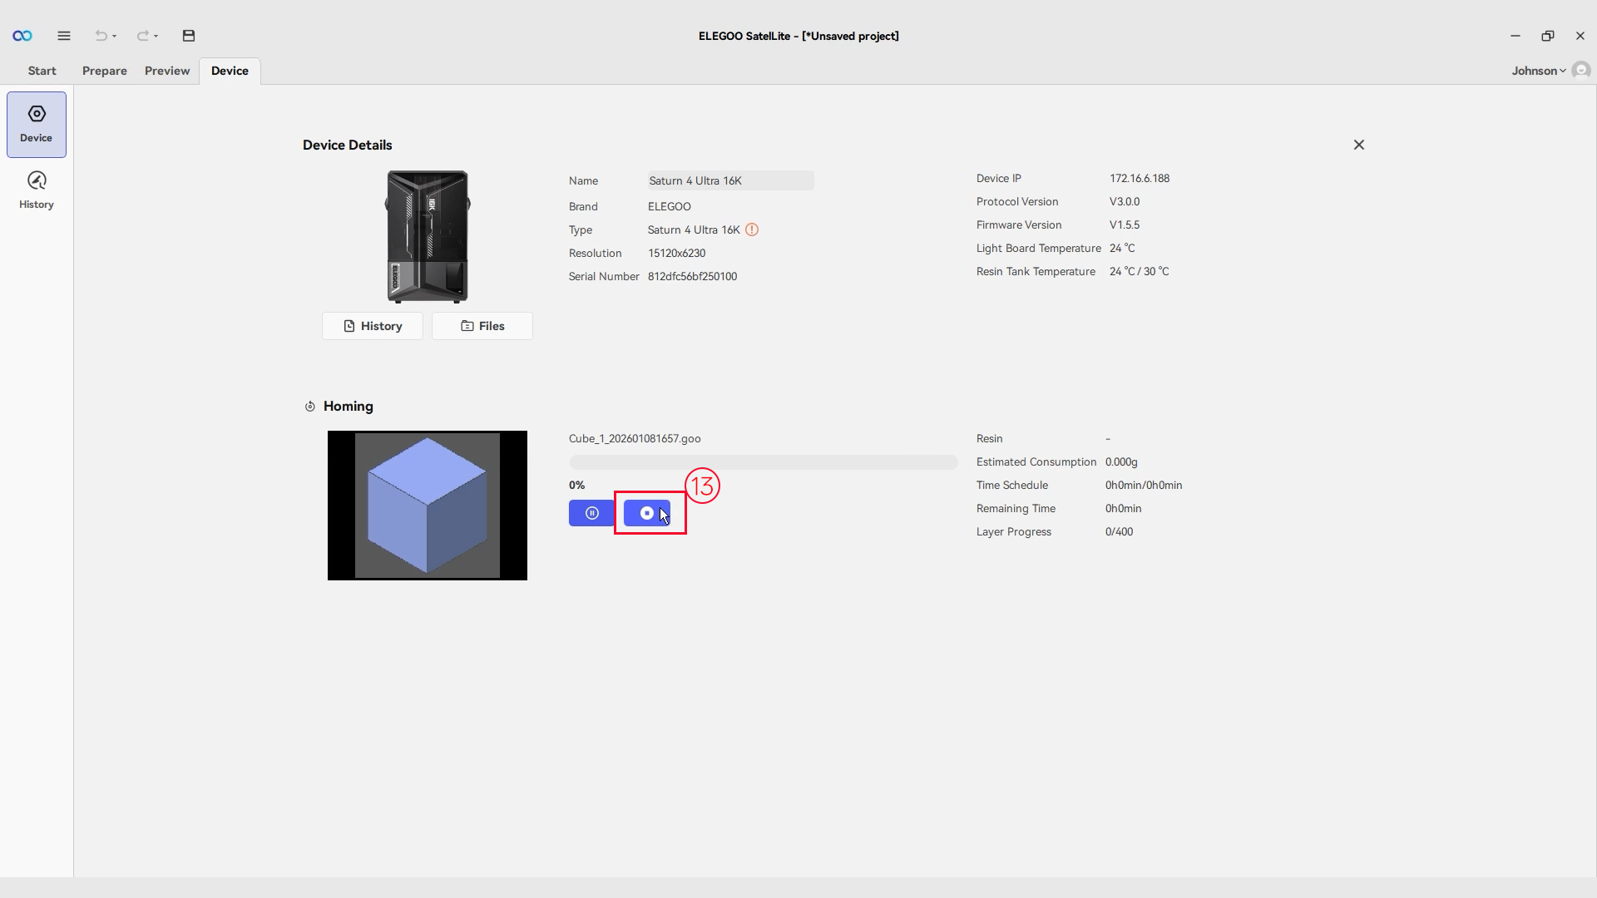1597x898 pixels.
Task: Open the printer Files button
Action: pyautogui.click(x=482, y=326)
